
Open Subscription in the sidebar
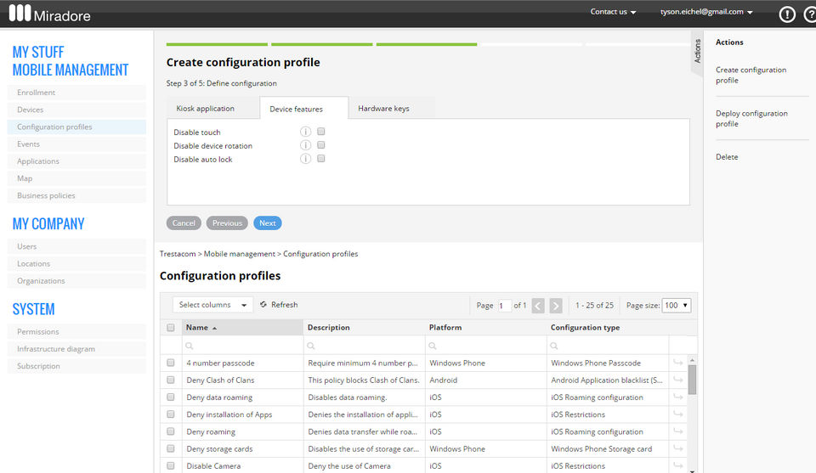pyautogui.click(x=76, y=366)
